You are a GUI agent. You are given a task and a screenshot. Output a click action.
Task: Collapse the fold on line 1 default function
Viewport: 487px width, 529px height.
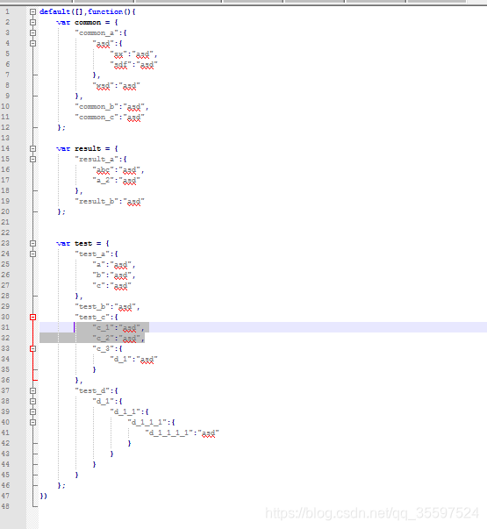coord(32,11)
